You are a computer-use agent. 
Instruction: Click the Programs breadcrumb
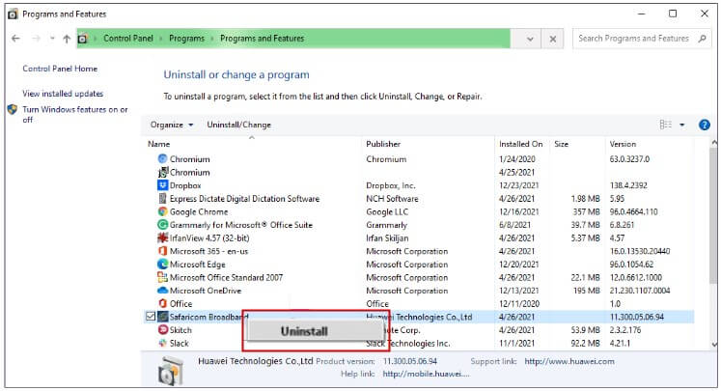(186, 39)
